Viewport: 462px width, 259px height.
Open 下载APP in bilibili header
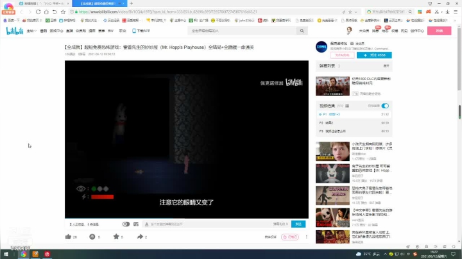coord(141,31)
